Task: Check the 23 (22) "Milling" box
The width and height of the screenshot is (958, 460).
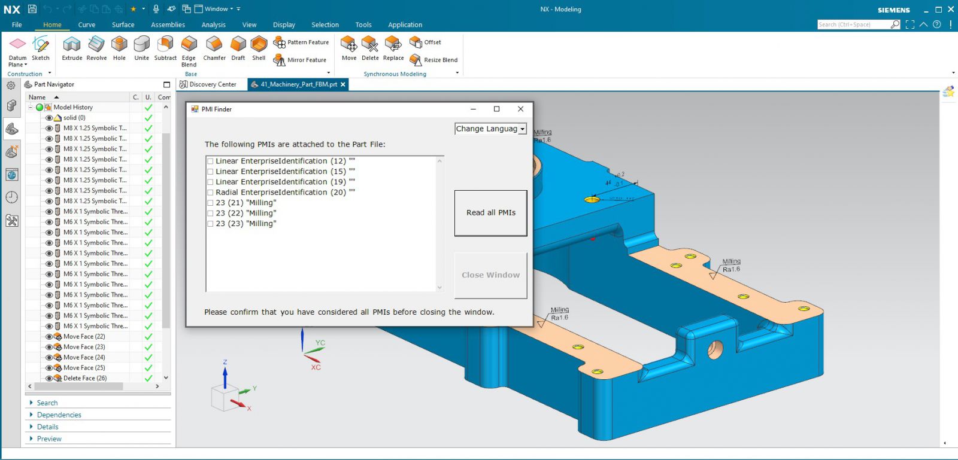Action: [210, 213]
